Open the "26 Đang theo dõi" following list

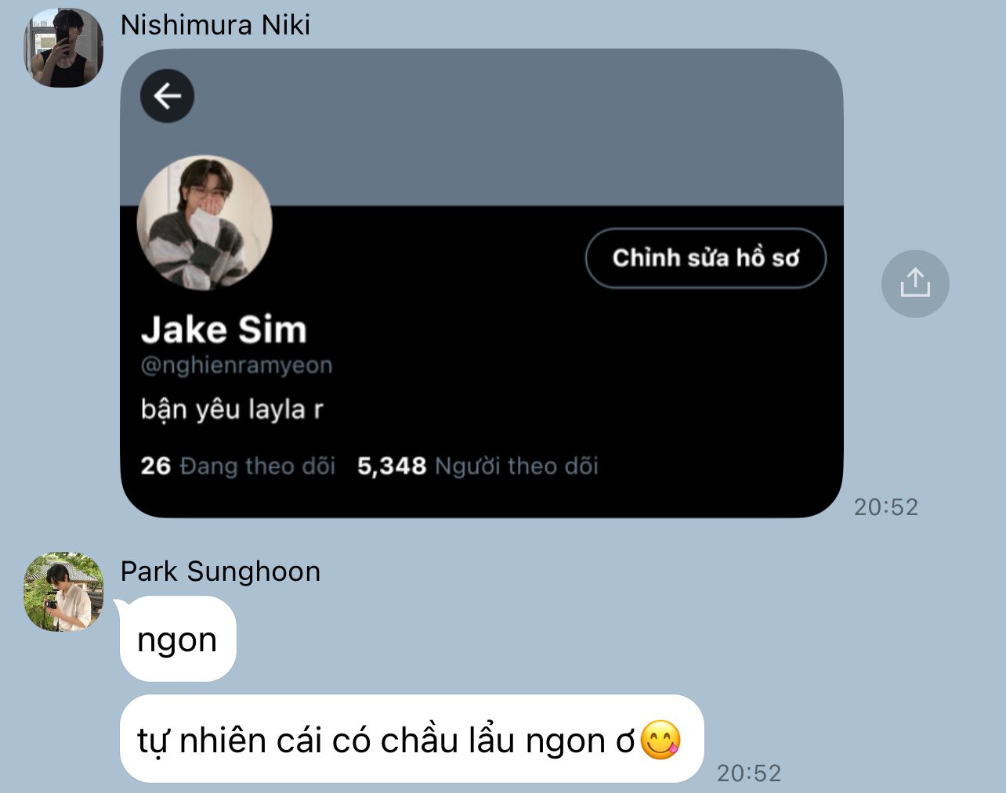[x=237, y=466]
